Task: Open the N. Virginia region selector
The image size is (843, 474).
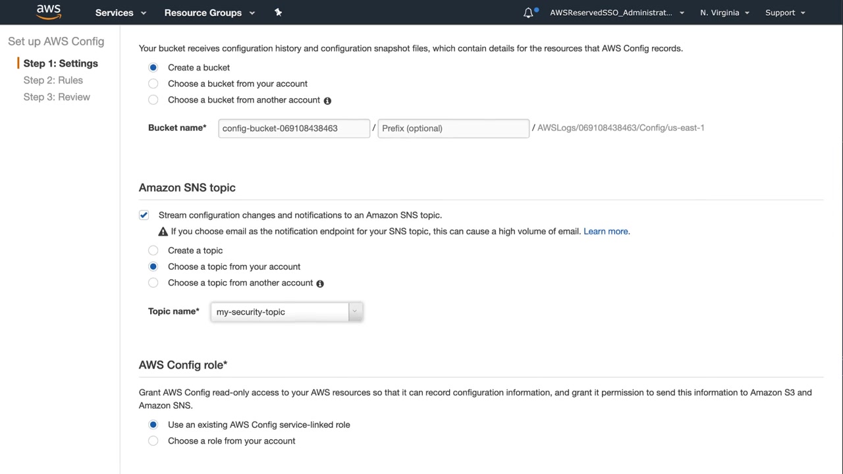Action: click(724, 13)
